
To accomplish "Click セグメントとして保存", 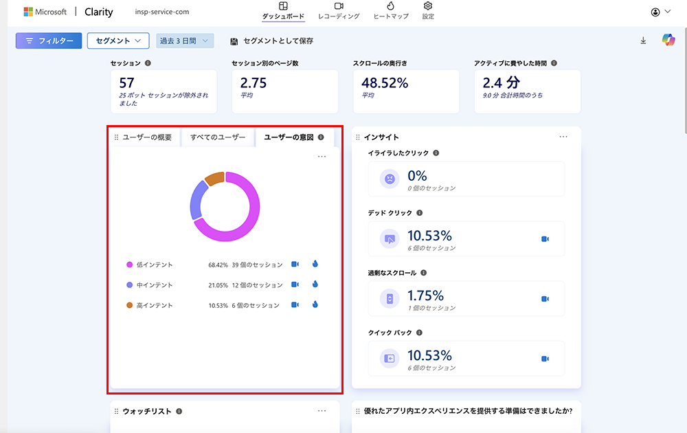I will (x=271, y=41).
